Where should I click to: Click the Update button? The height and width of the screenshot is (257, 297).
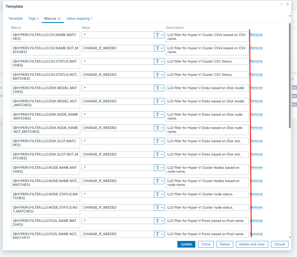[186, 244]
